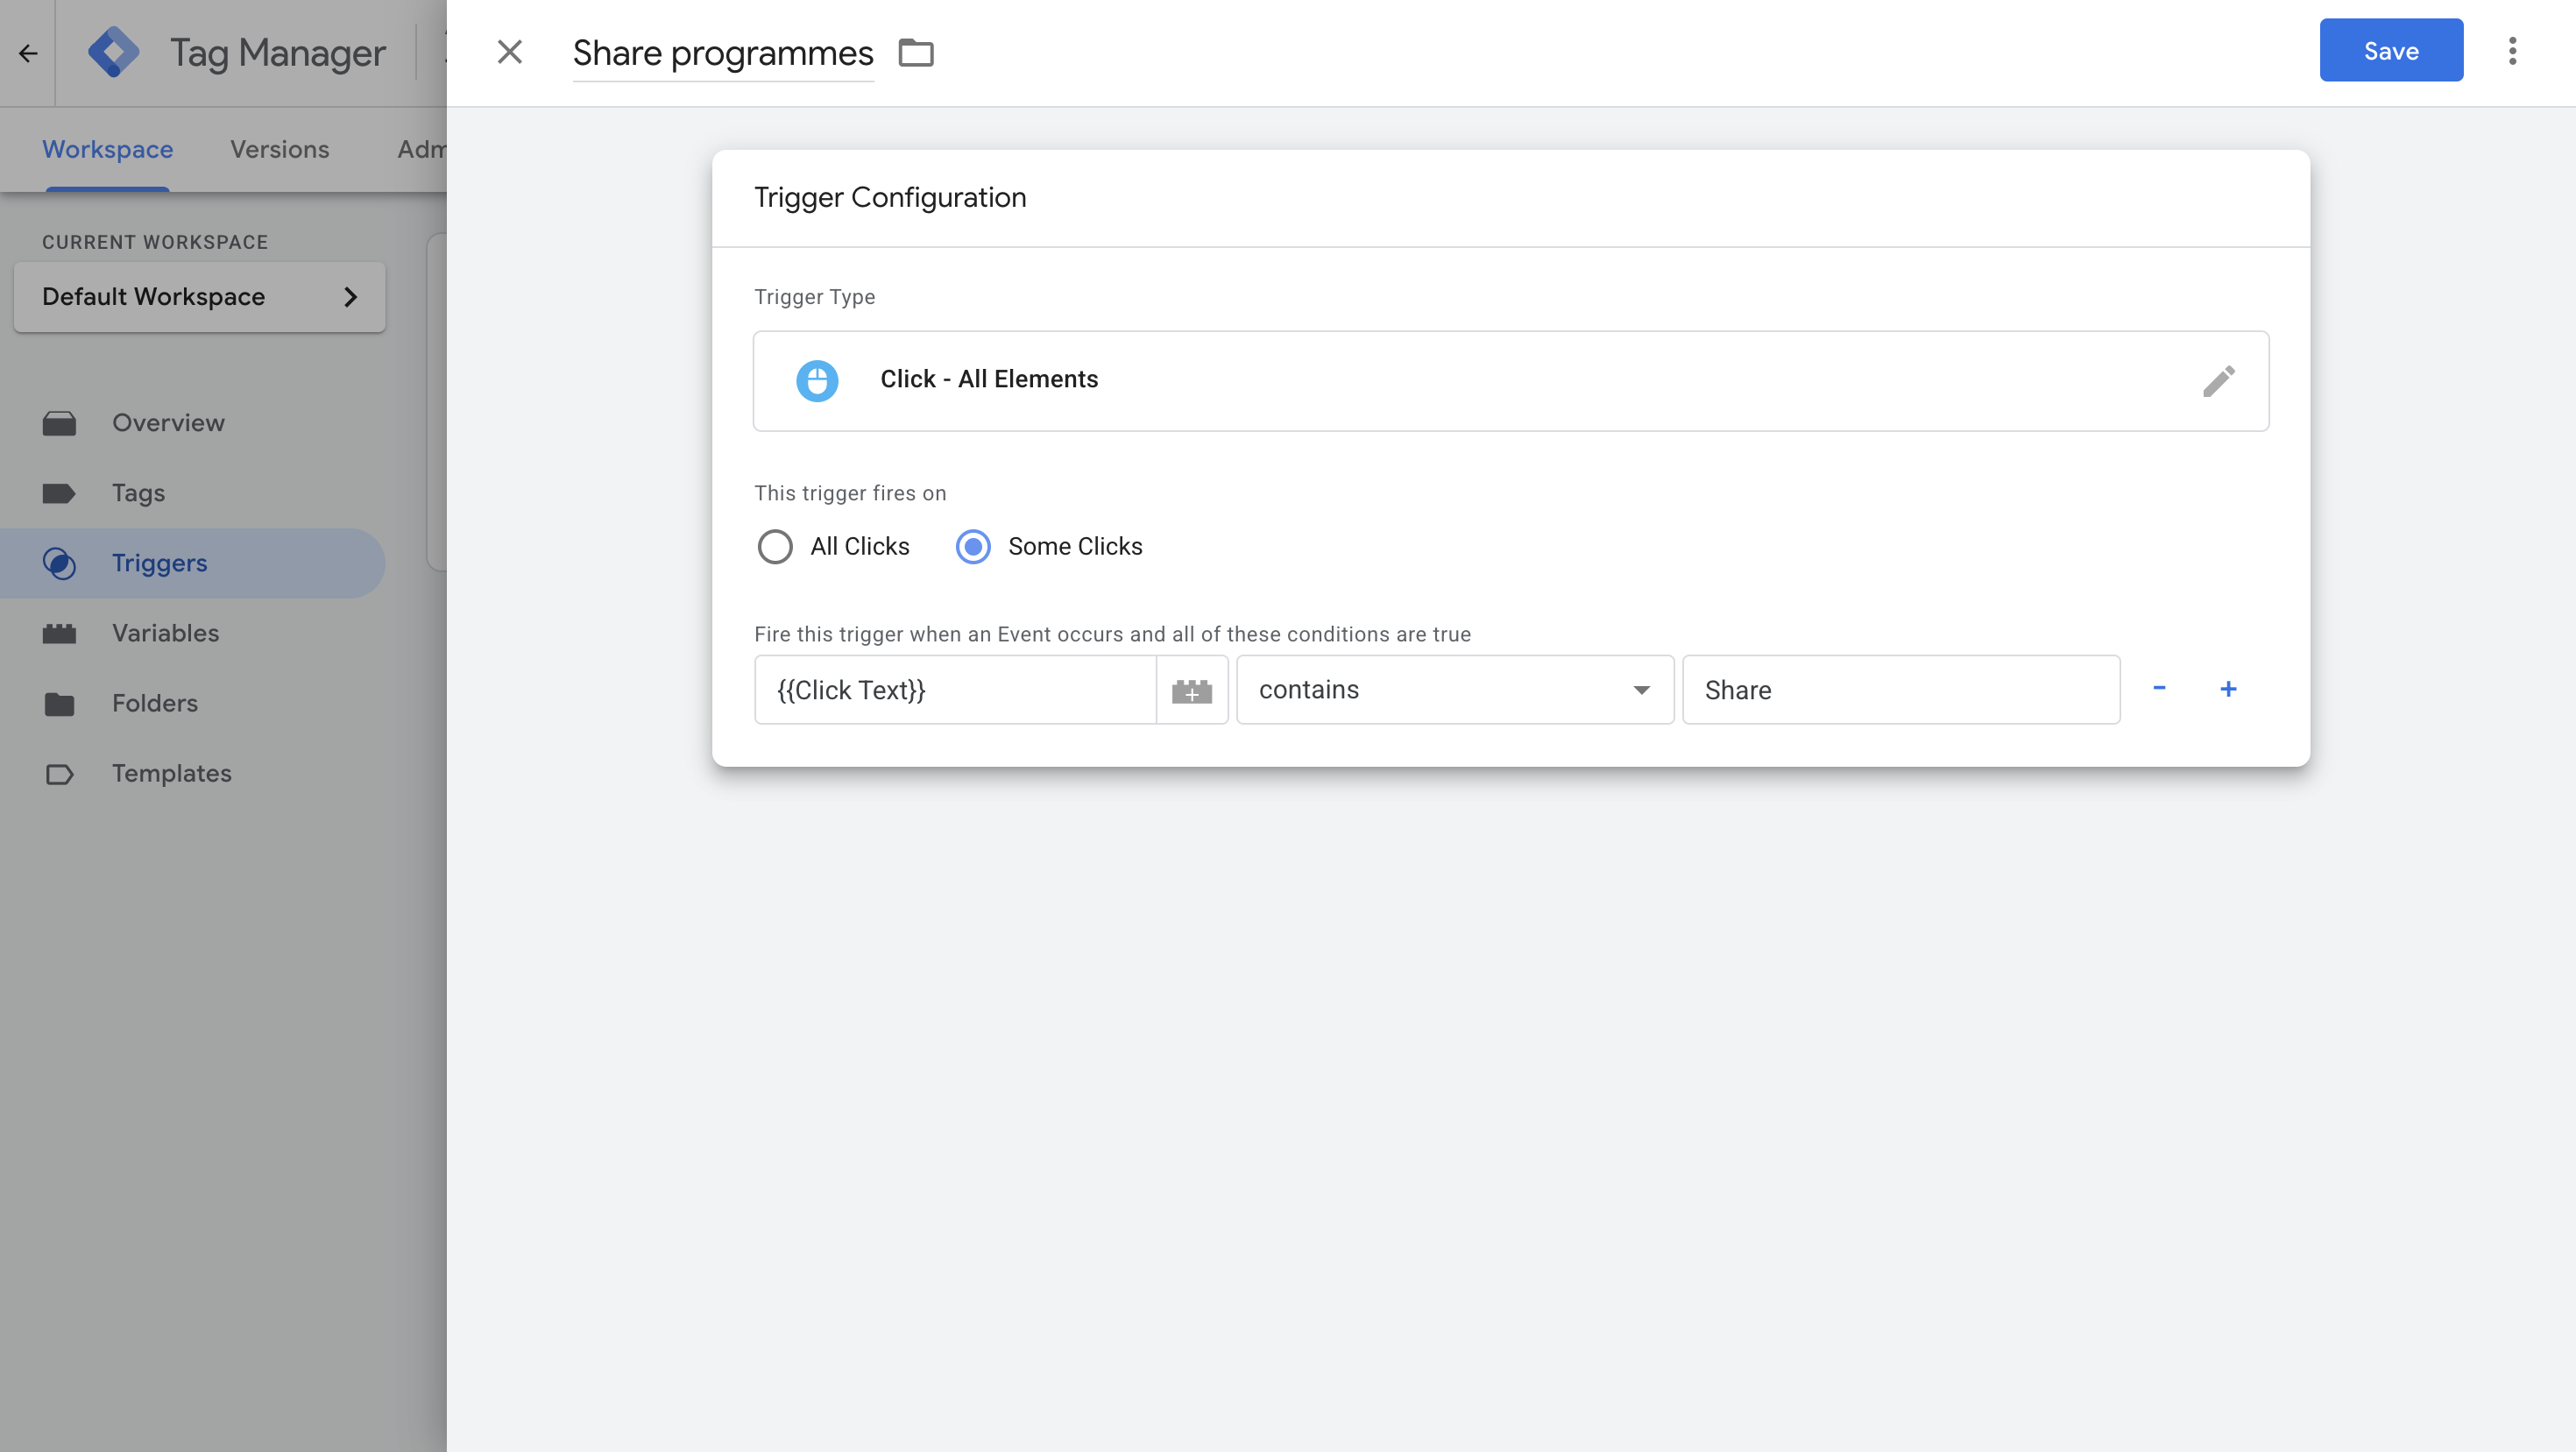Click the Variables brick sidebar icon
The width and height of the screenshot is (2576, 1452).
click(59, 633)
